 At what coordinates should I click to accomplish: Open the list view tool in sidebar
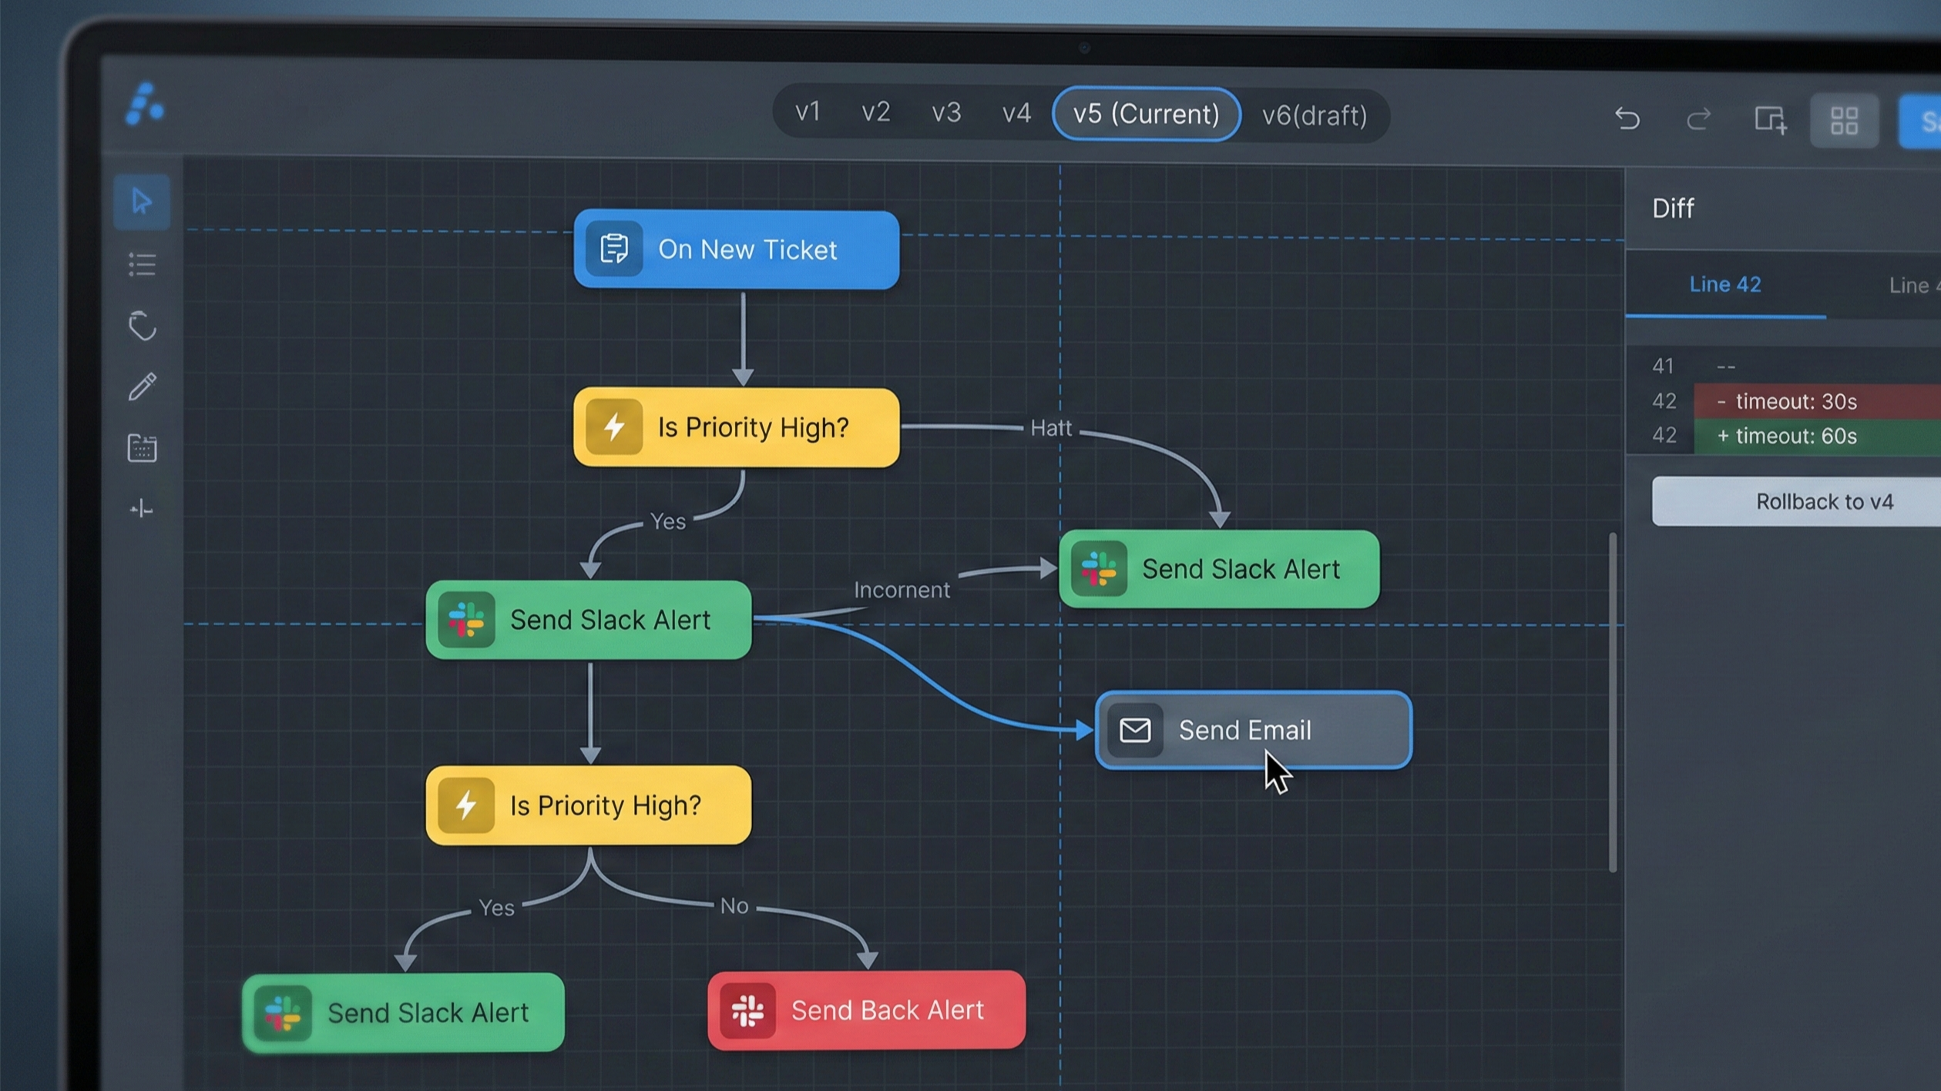coord(142,265)
